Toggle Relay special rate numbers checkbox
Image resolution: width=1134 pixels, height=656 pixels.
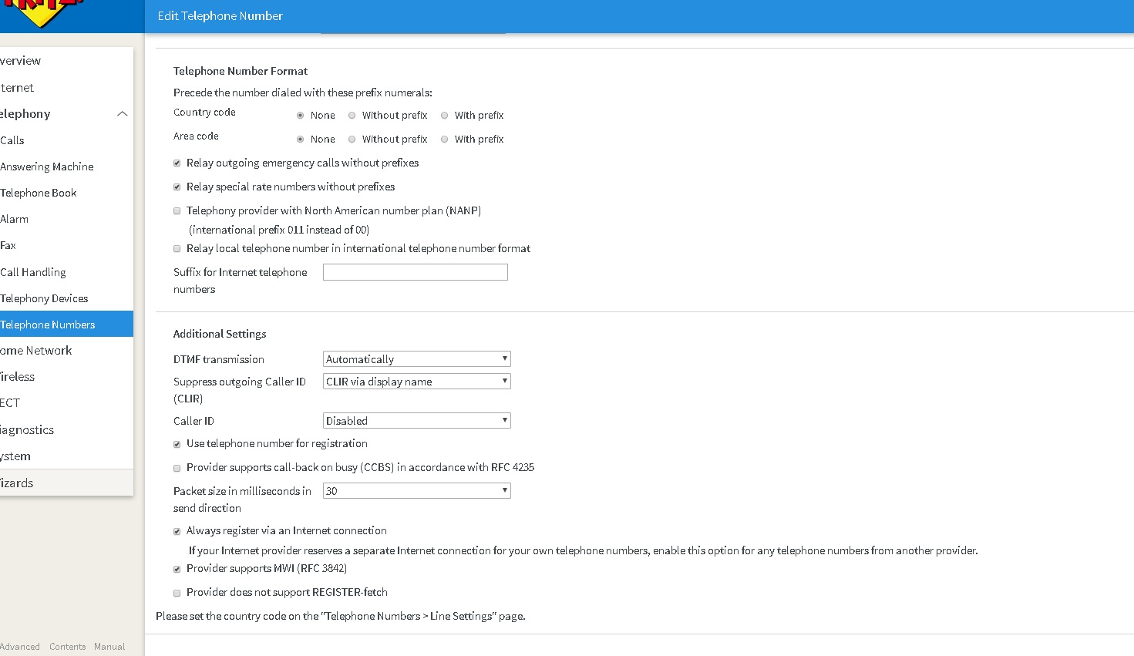coord(177,187)
